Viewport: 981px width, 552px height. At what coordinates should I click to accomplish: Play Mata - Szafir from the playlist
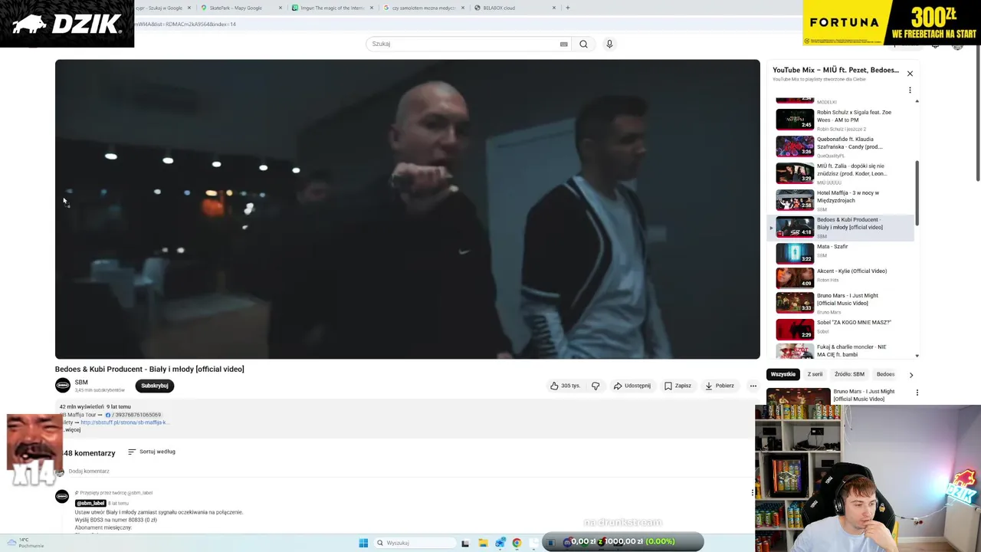(x=840, y=252)
